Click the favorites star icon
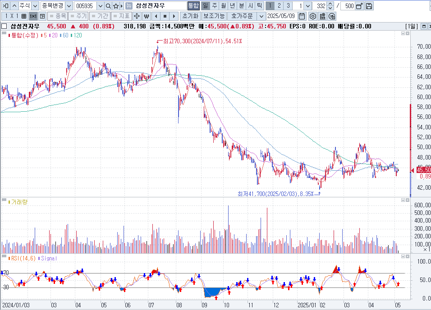431x310 pixels. click(116, 6)
